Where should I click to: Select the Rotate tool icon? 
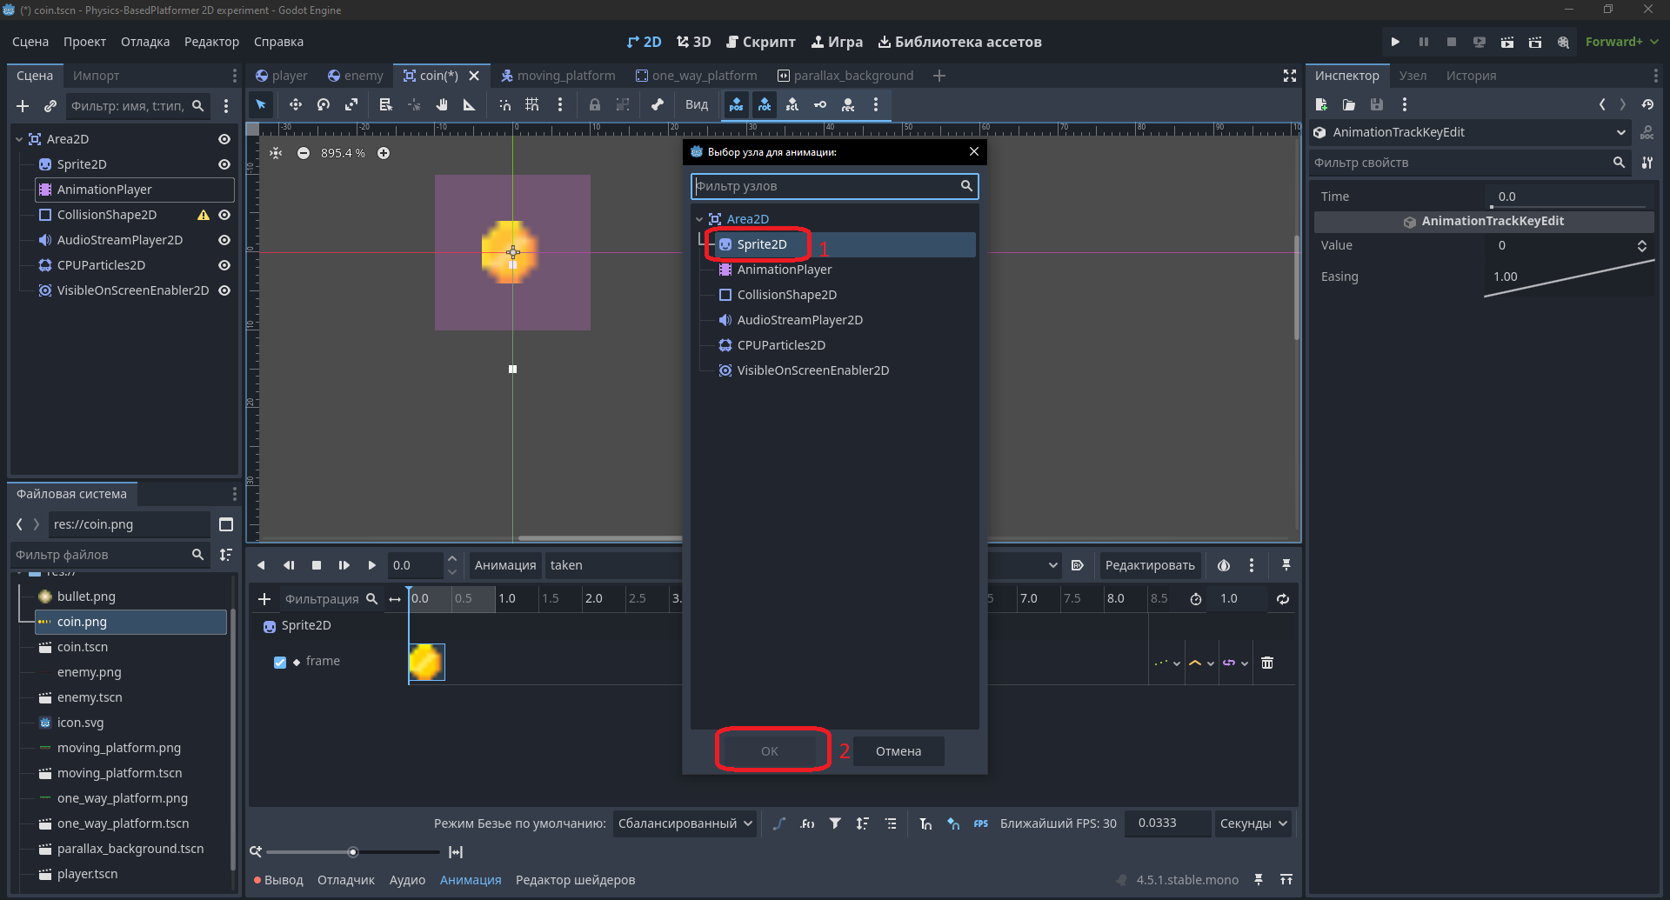(x=324, y=104)
